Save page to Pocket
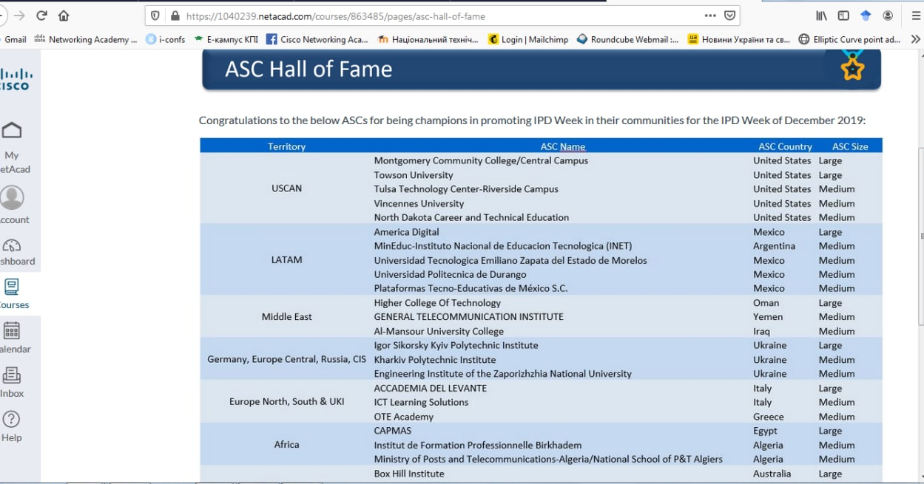The image size is (924, 484). 730,16
